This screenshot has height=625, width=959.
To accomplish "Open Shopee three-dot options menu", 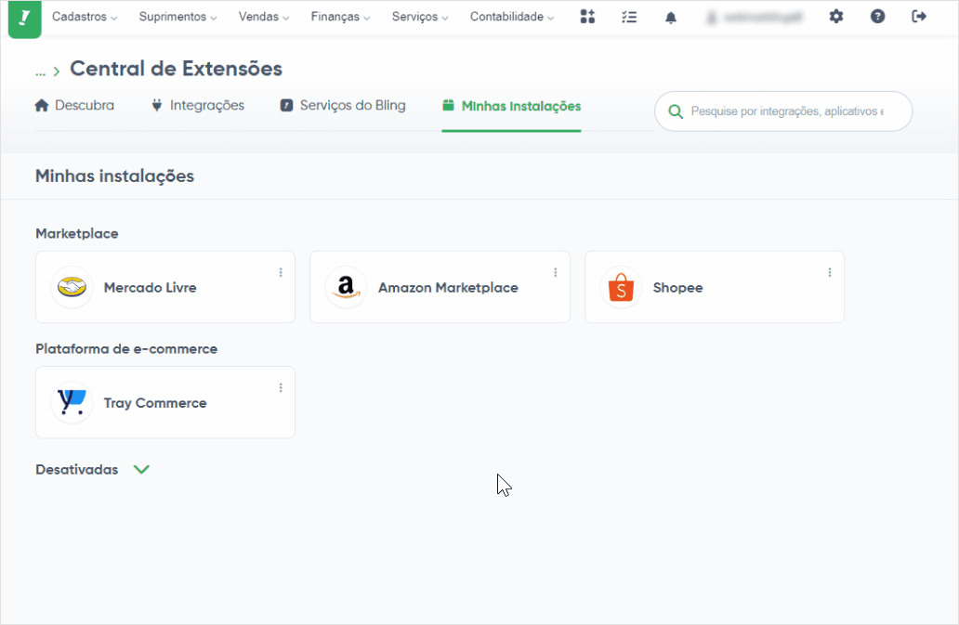I will [x=830, y=272].
